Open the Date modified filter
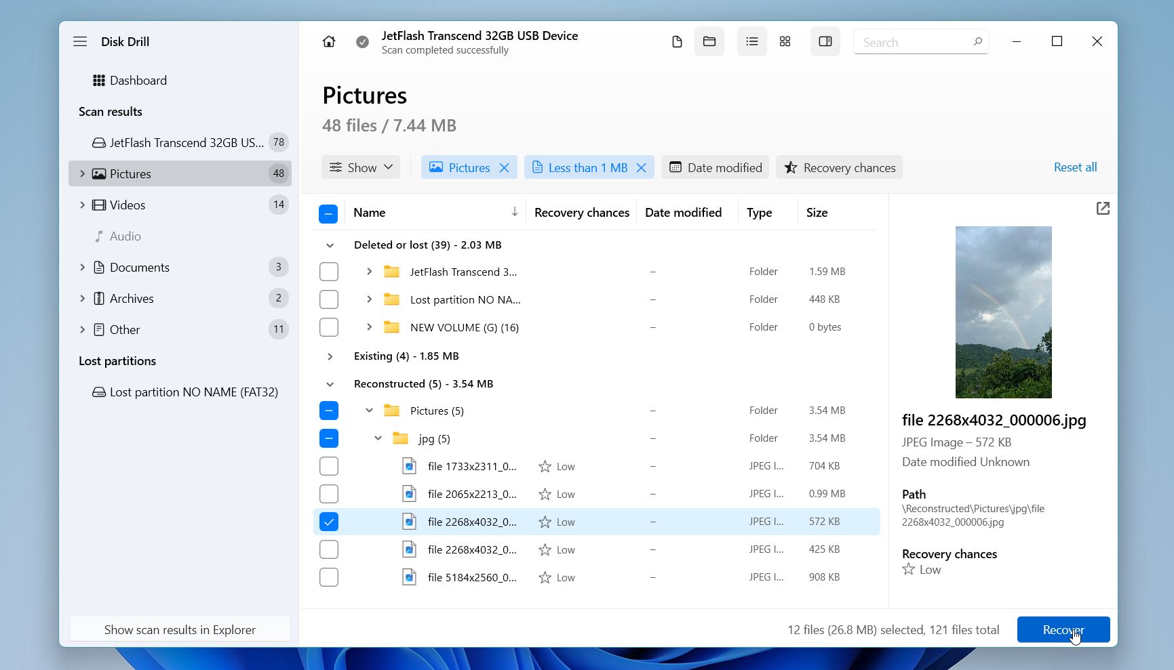 pyautogui.click(x=716, y=167)
